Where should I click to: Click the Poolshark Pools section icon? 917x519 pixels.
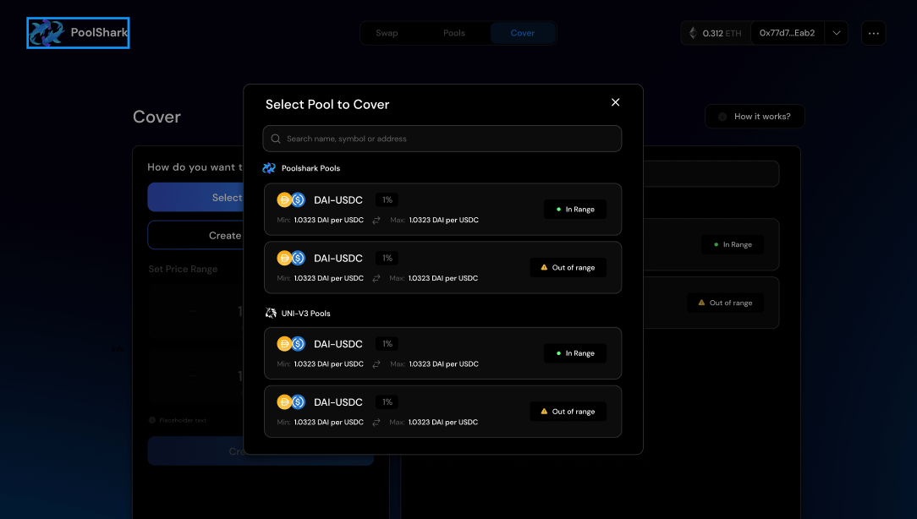click(270, 168)
